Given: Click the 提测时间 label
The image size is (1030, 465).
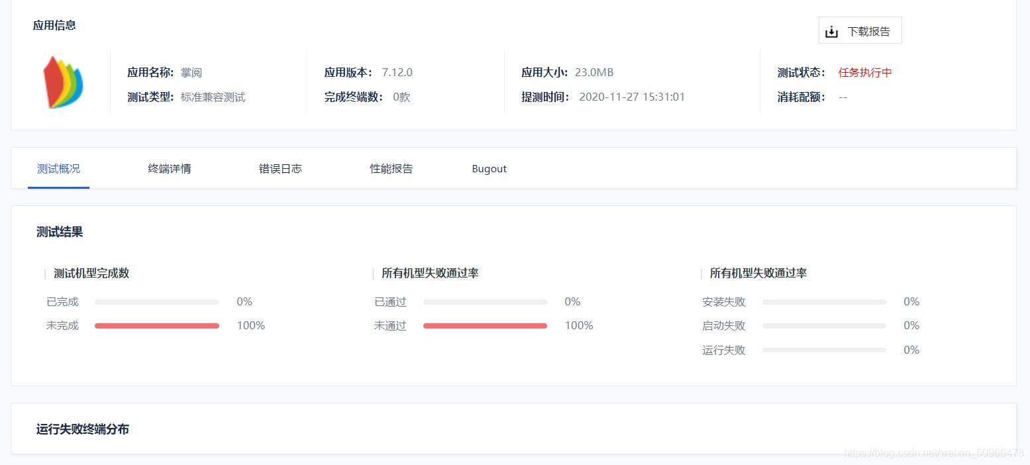Looking at the screenshot, I should 545,97.
